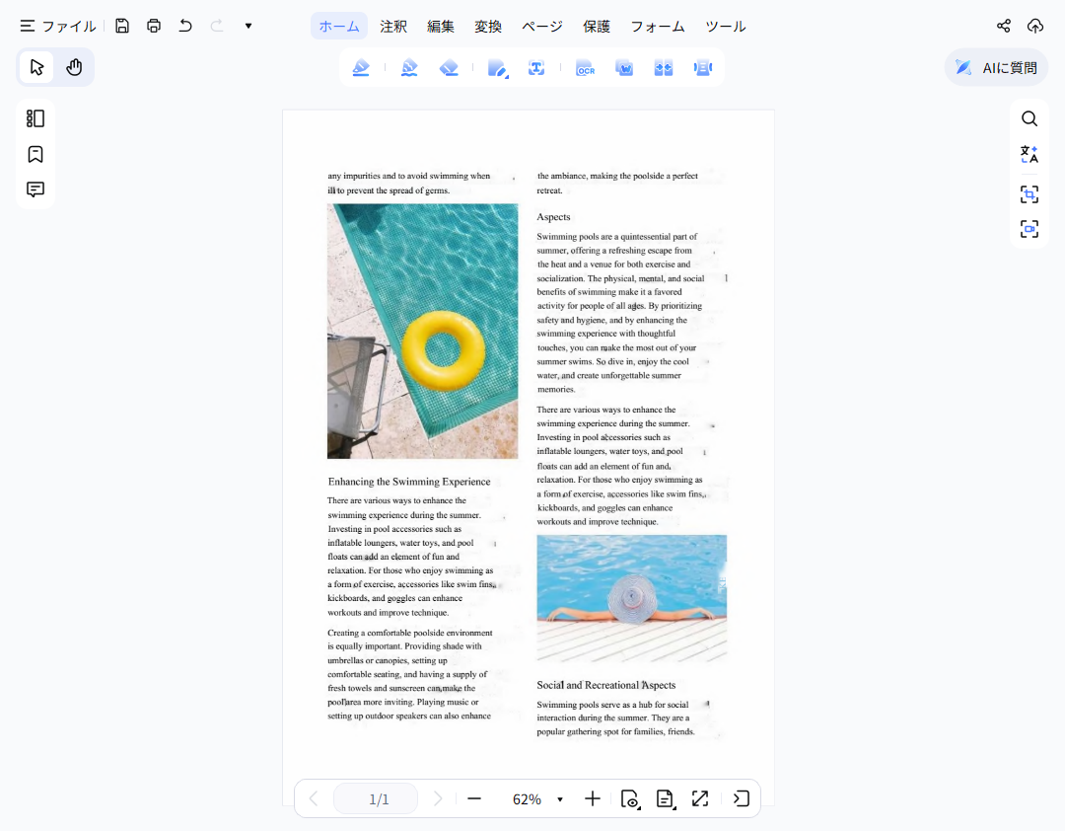Screen dimensions: 1065x831
Task: Toggle fullscreen view in bottom bar
Action: (700, 798)
